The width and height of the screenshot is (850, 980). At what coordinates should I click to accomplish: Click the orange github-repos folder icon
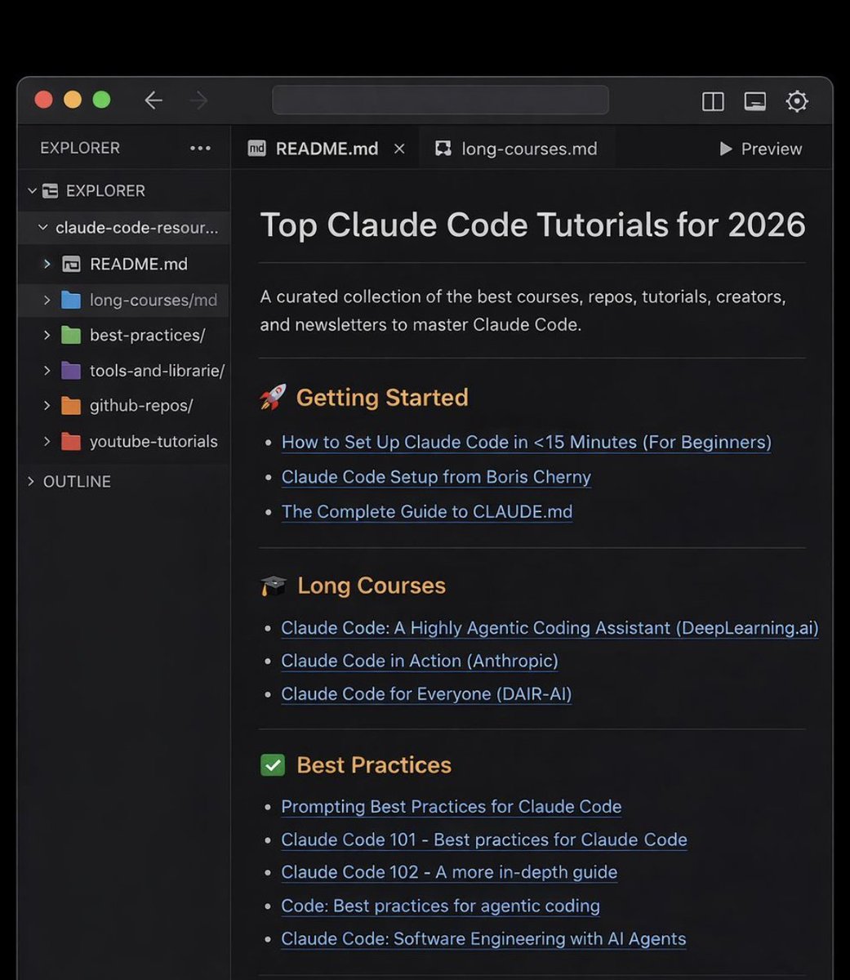point(72,406)
